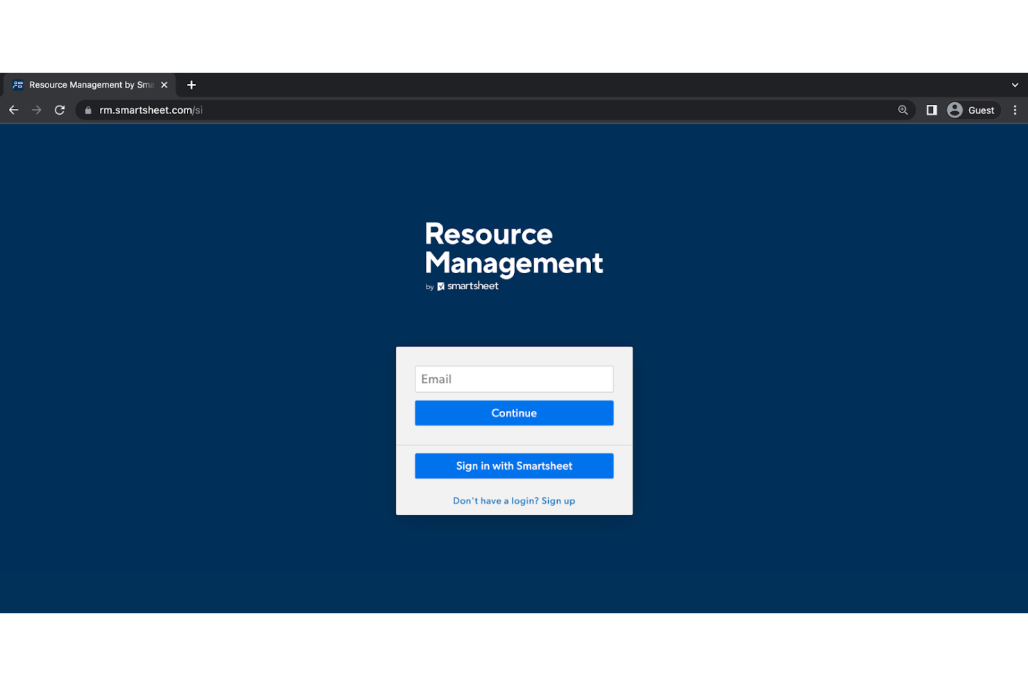Click the Guest profile avatar icon
This screenshot has width=1028, height=686.
(954, 110)
